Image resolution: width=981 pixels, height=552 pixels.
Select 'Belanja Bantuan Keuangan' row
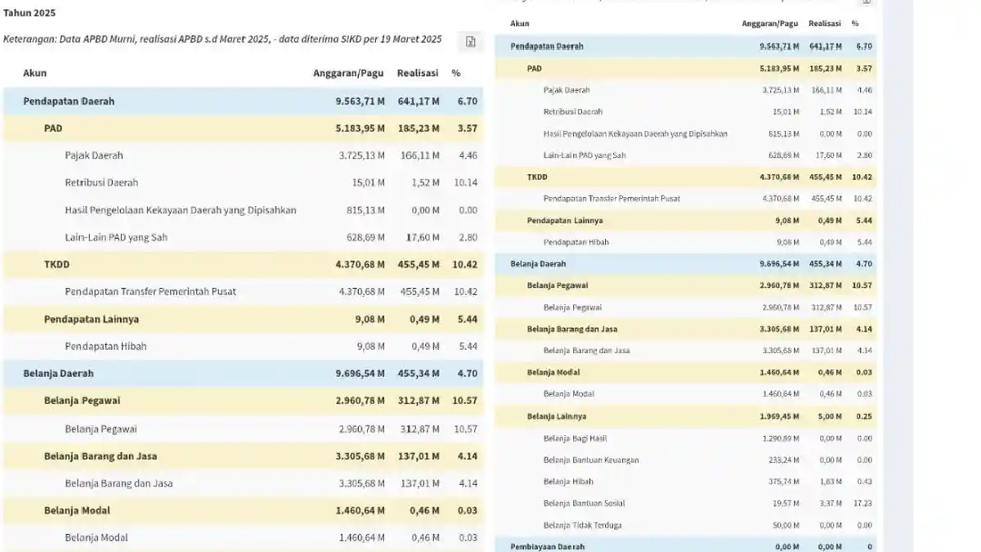[x=686, y=460]
